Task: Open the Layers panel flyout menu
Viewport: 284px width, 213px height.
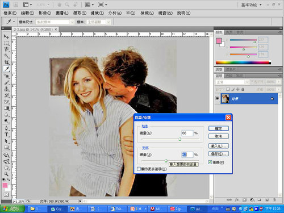Action: [279, 76]
